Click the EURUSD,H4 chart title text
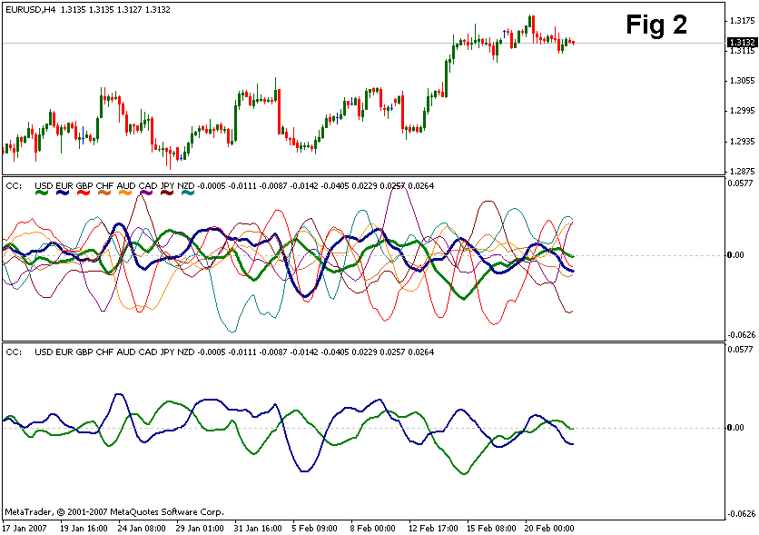 coord(31,10)
